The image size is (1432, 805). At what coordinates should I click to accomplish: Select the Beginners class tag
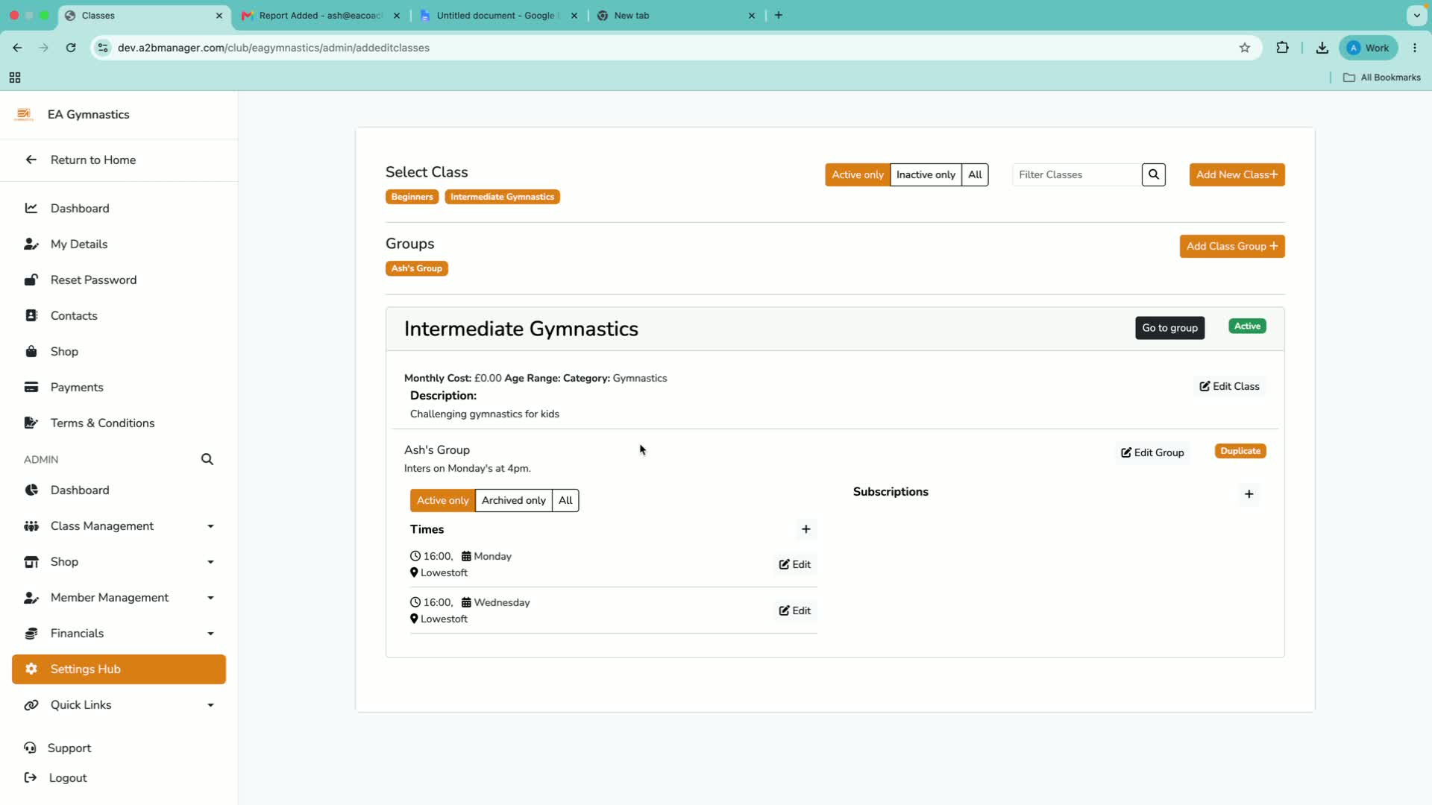pos(412,197)
